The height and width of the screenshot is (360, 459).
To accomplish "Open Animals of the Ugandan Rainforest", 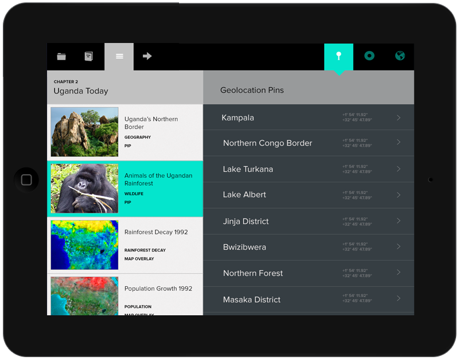I will tap(158, 179).
